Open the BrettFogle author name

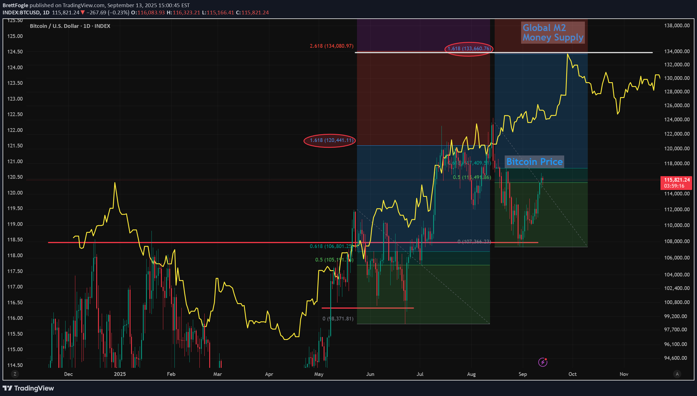[x=16, y=5]
